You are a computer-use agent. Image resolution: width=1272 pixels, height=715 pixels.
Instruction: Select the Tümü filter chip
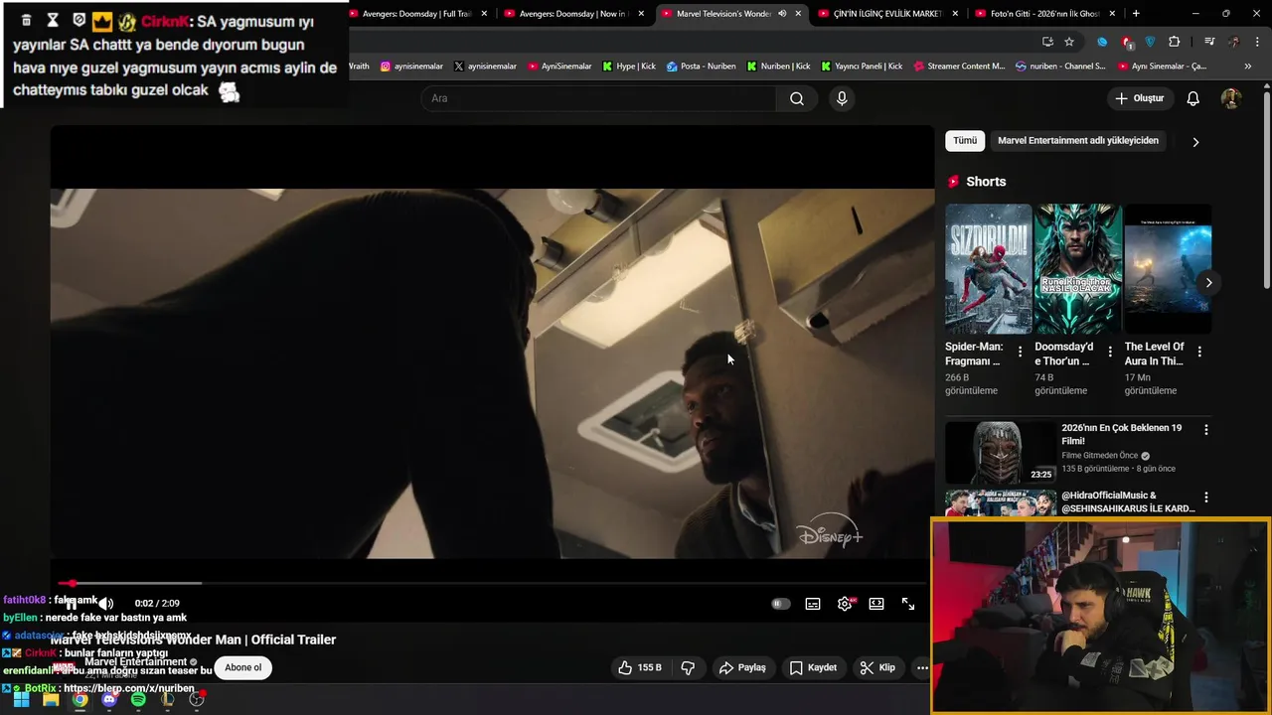[965, 141]
